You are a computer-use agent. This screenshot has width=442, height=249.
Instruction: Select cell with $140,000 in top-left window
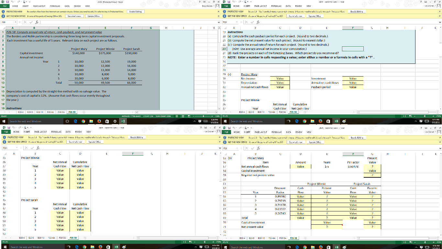click(79, 53)
